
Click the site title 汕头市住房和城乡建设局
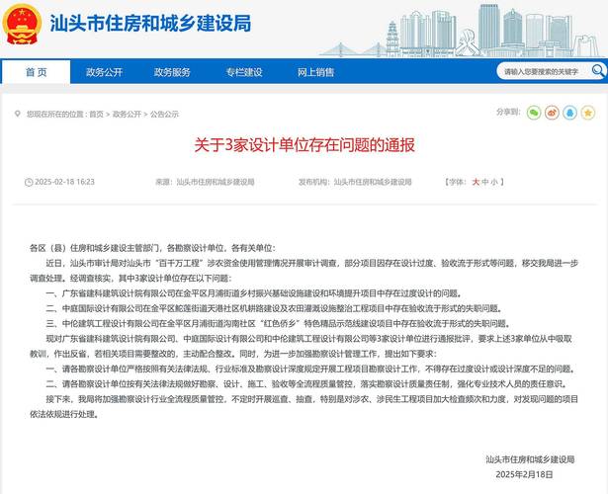click(150, 24)
